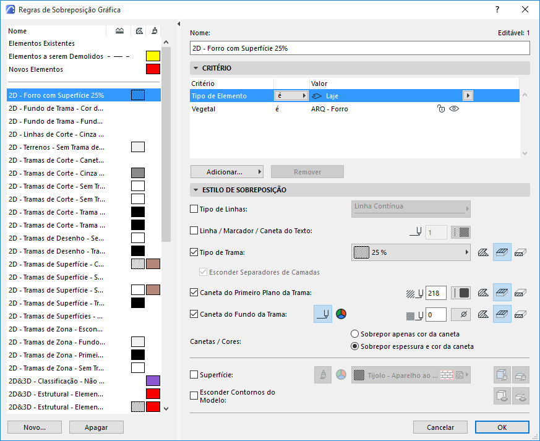Click the drafting fill column header icon
Viewport: 540px width, 441px height.
tap(139, 31)
